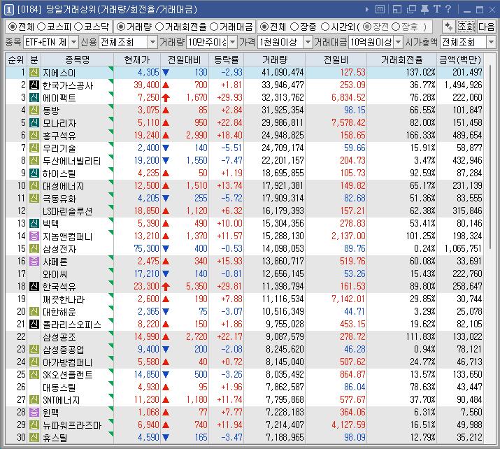
Task: Open the 시가총액 전체조회 dropdown
Action: pyautogui.click(x=491, y=42)
